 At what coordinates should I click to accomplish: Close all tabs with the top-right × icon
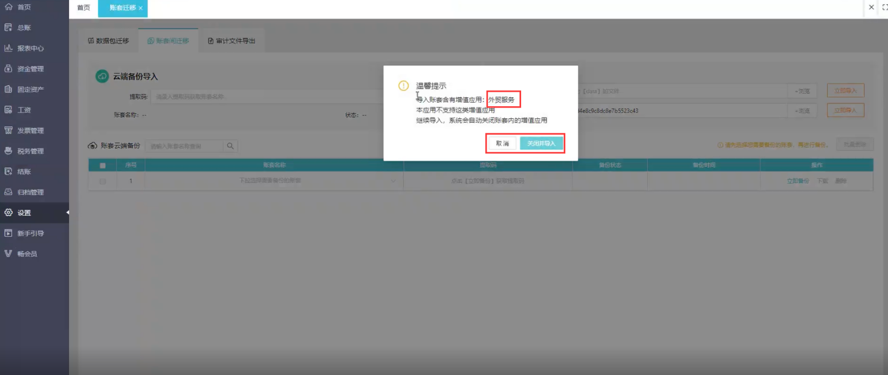pyautogui.click(x=871, y=7)
